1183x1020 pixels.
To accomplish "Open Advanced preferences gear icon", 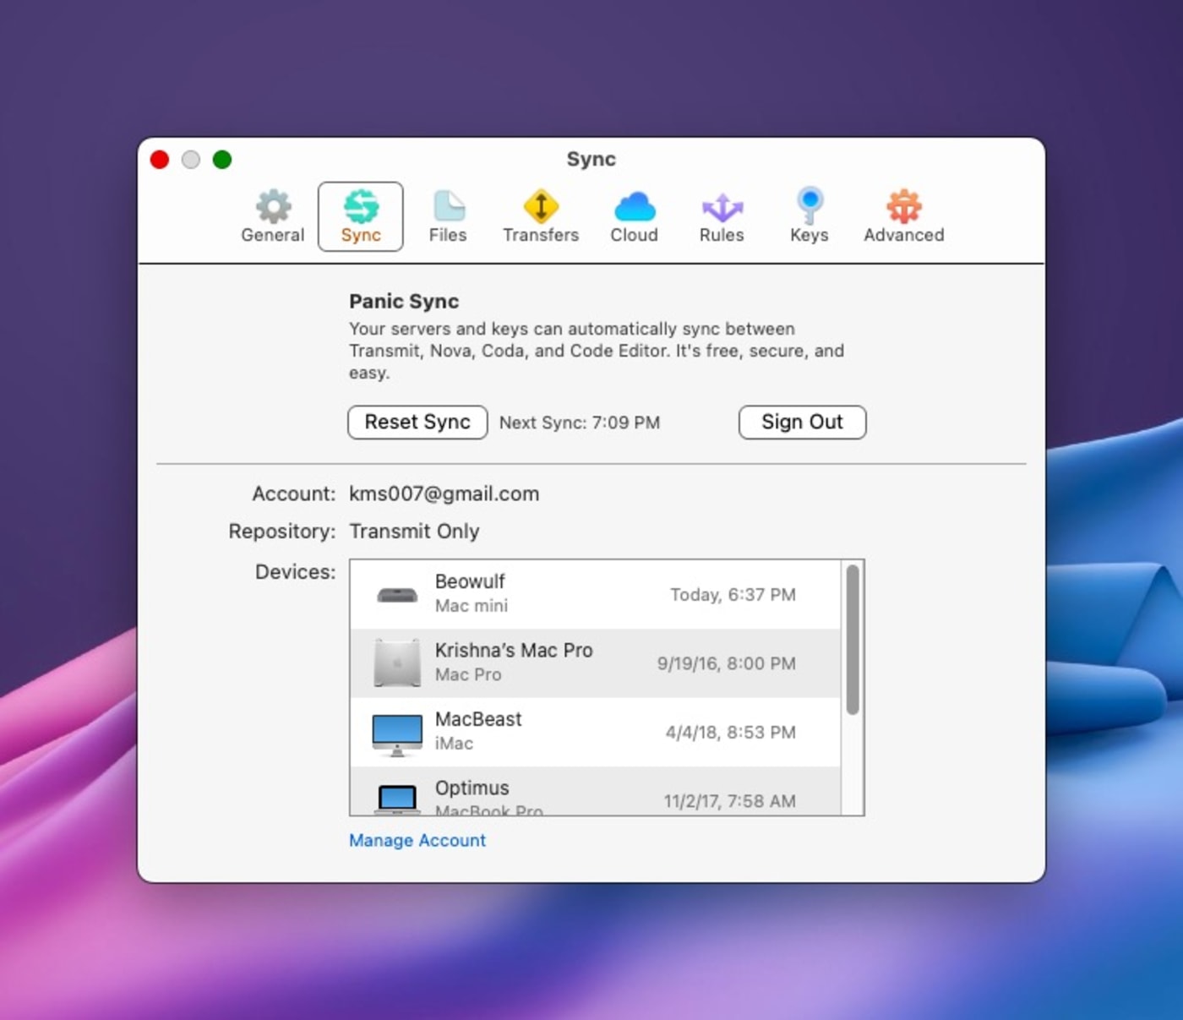I will [902, 205].
